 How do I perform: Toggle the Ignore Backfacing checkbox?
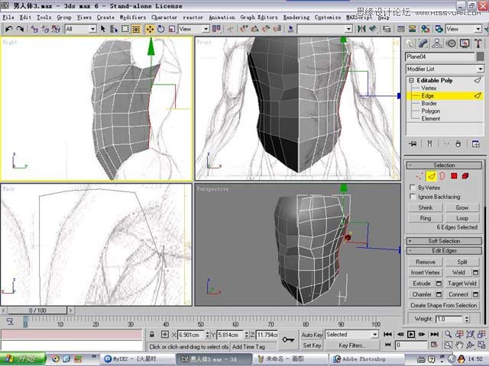413,197
